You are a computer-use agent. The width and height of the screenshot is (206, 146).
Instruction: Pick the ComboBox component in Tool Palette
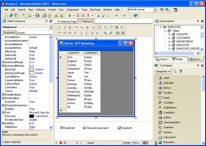(x=169, y=113)
